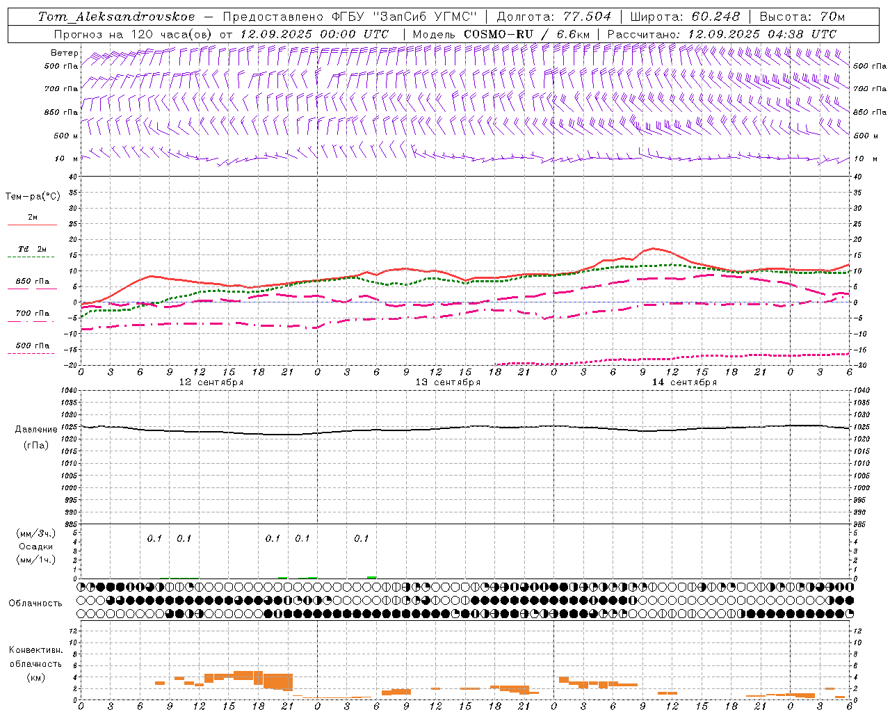Click the (мм/3ч.) precipitation unit label
Screen dimensions: 890x712
pos(36,533)
